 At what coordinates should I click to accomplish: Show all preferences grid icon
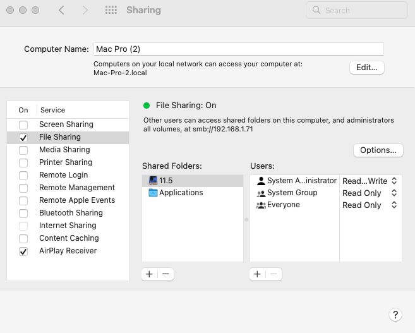coord(111,10)
